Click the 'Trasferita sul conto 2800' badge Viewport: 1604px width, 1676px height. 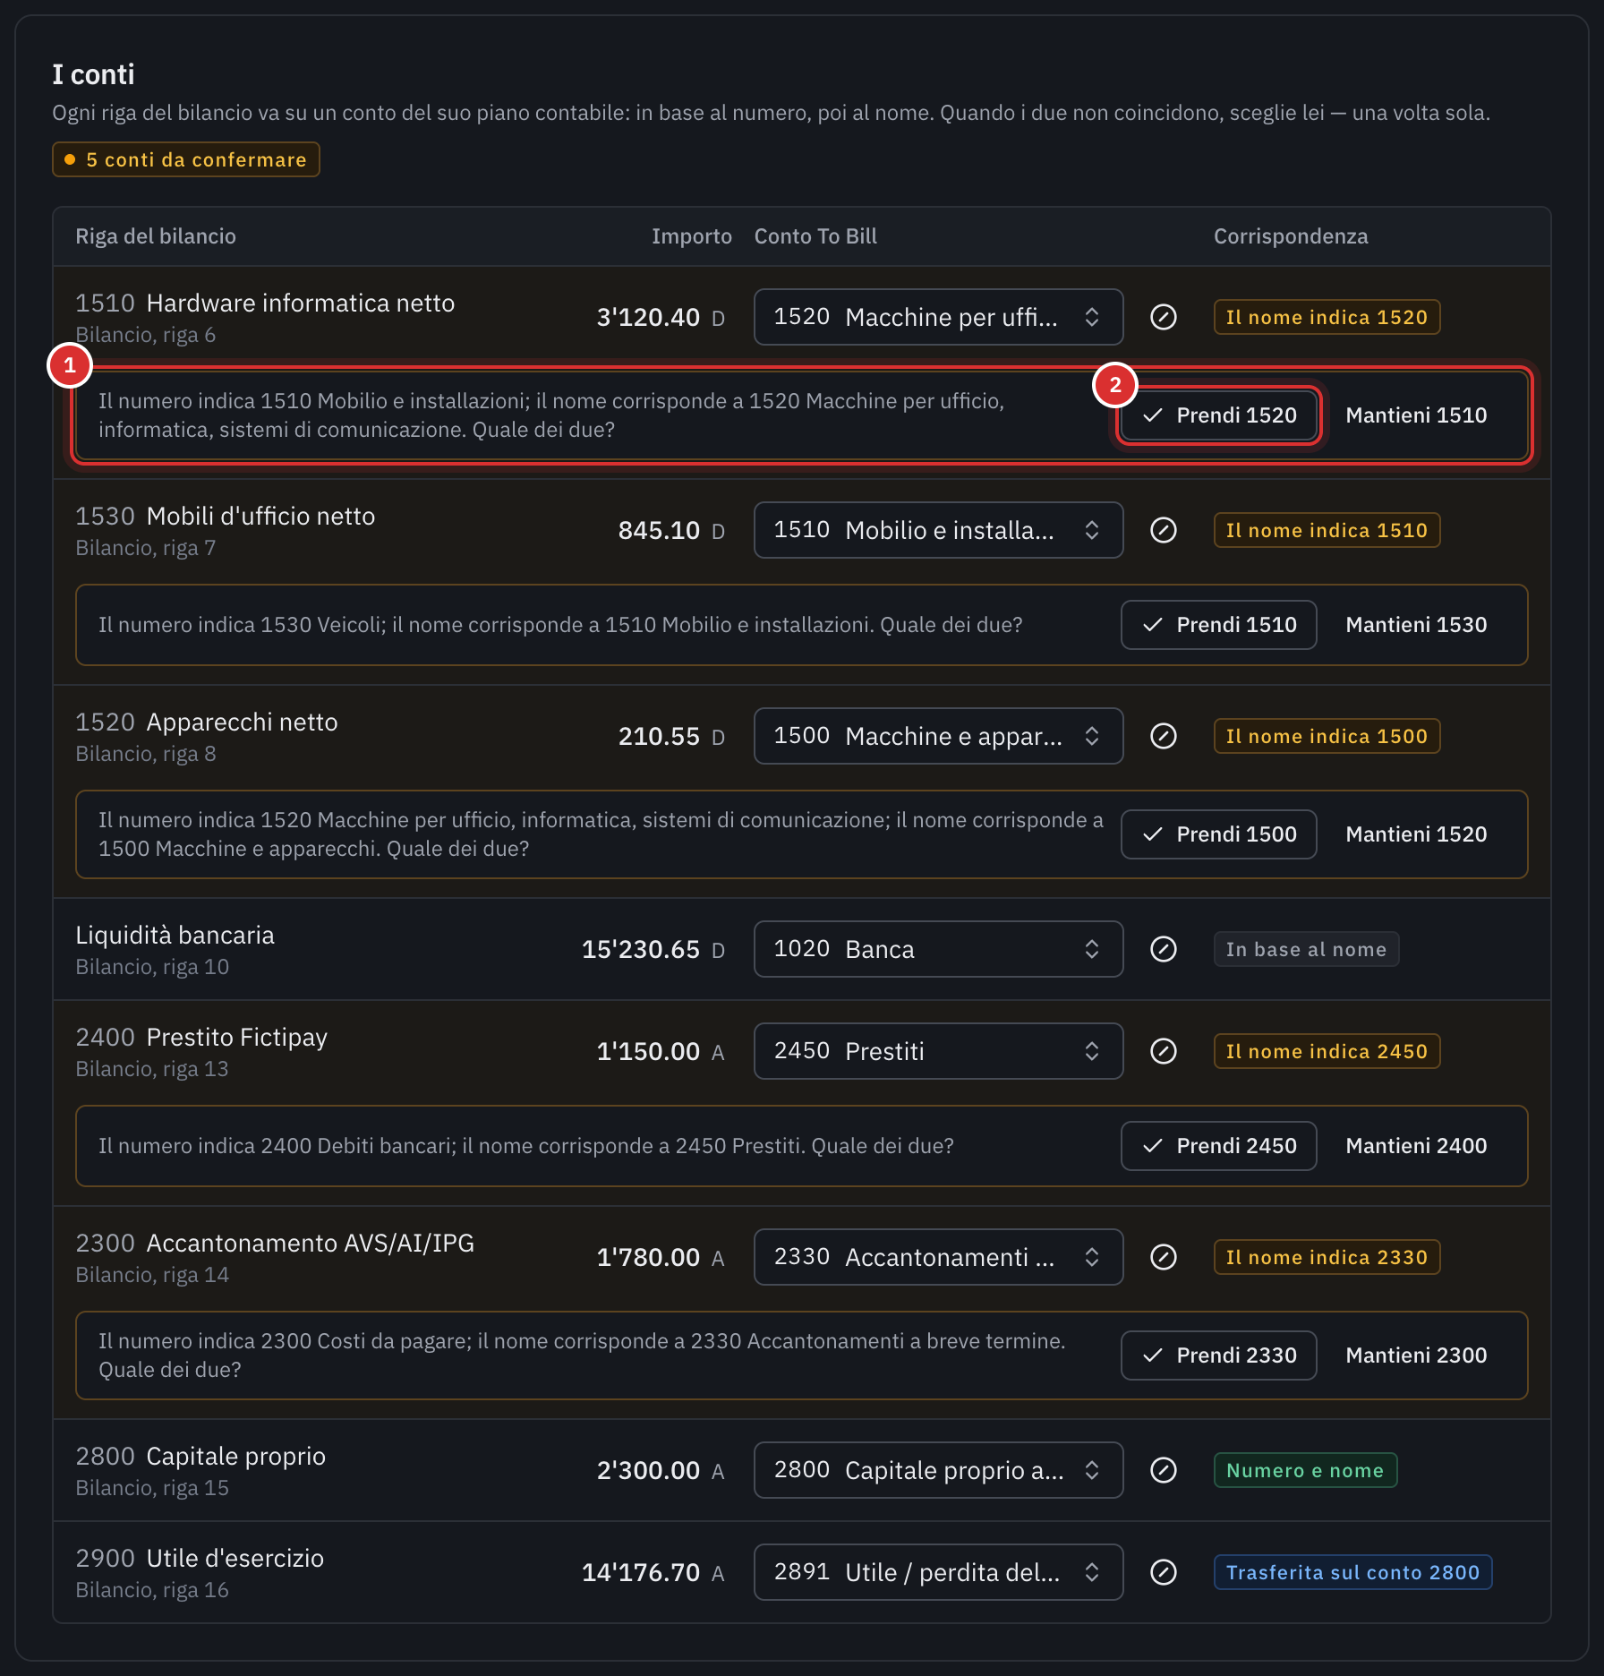point(1352,1572)
